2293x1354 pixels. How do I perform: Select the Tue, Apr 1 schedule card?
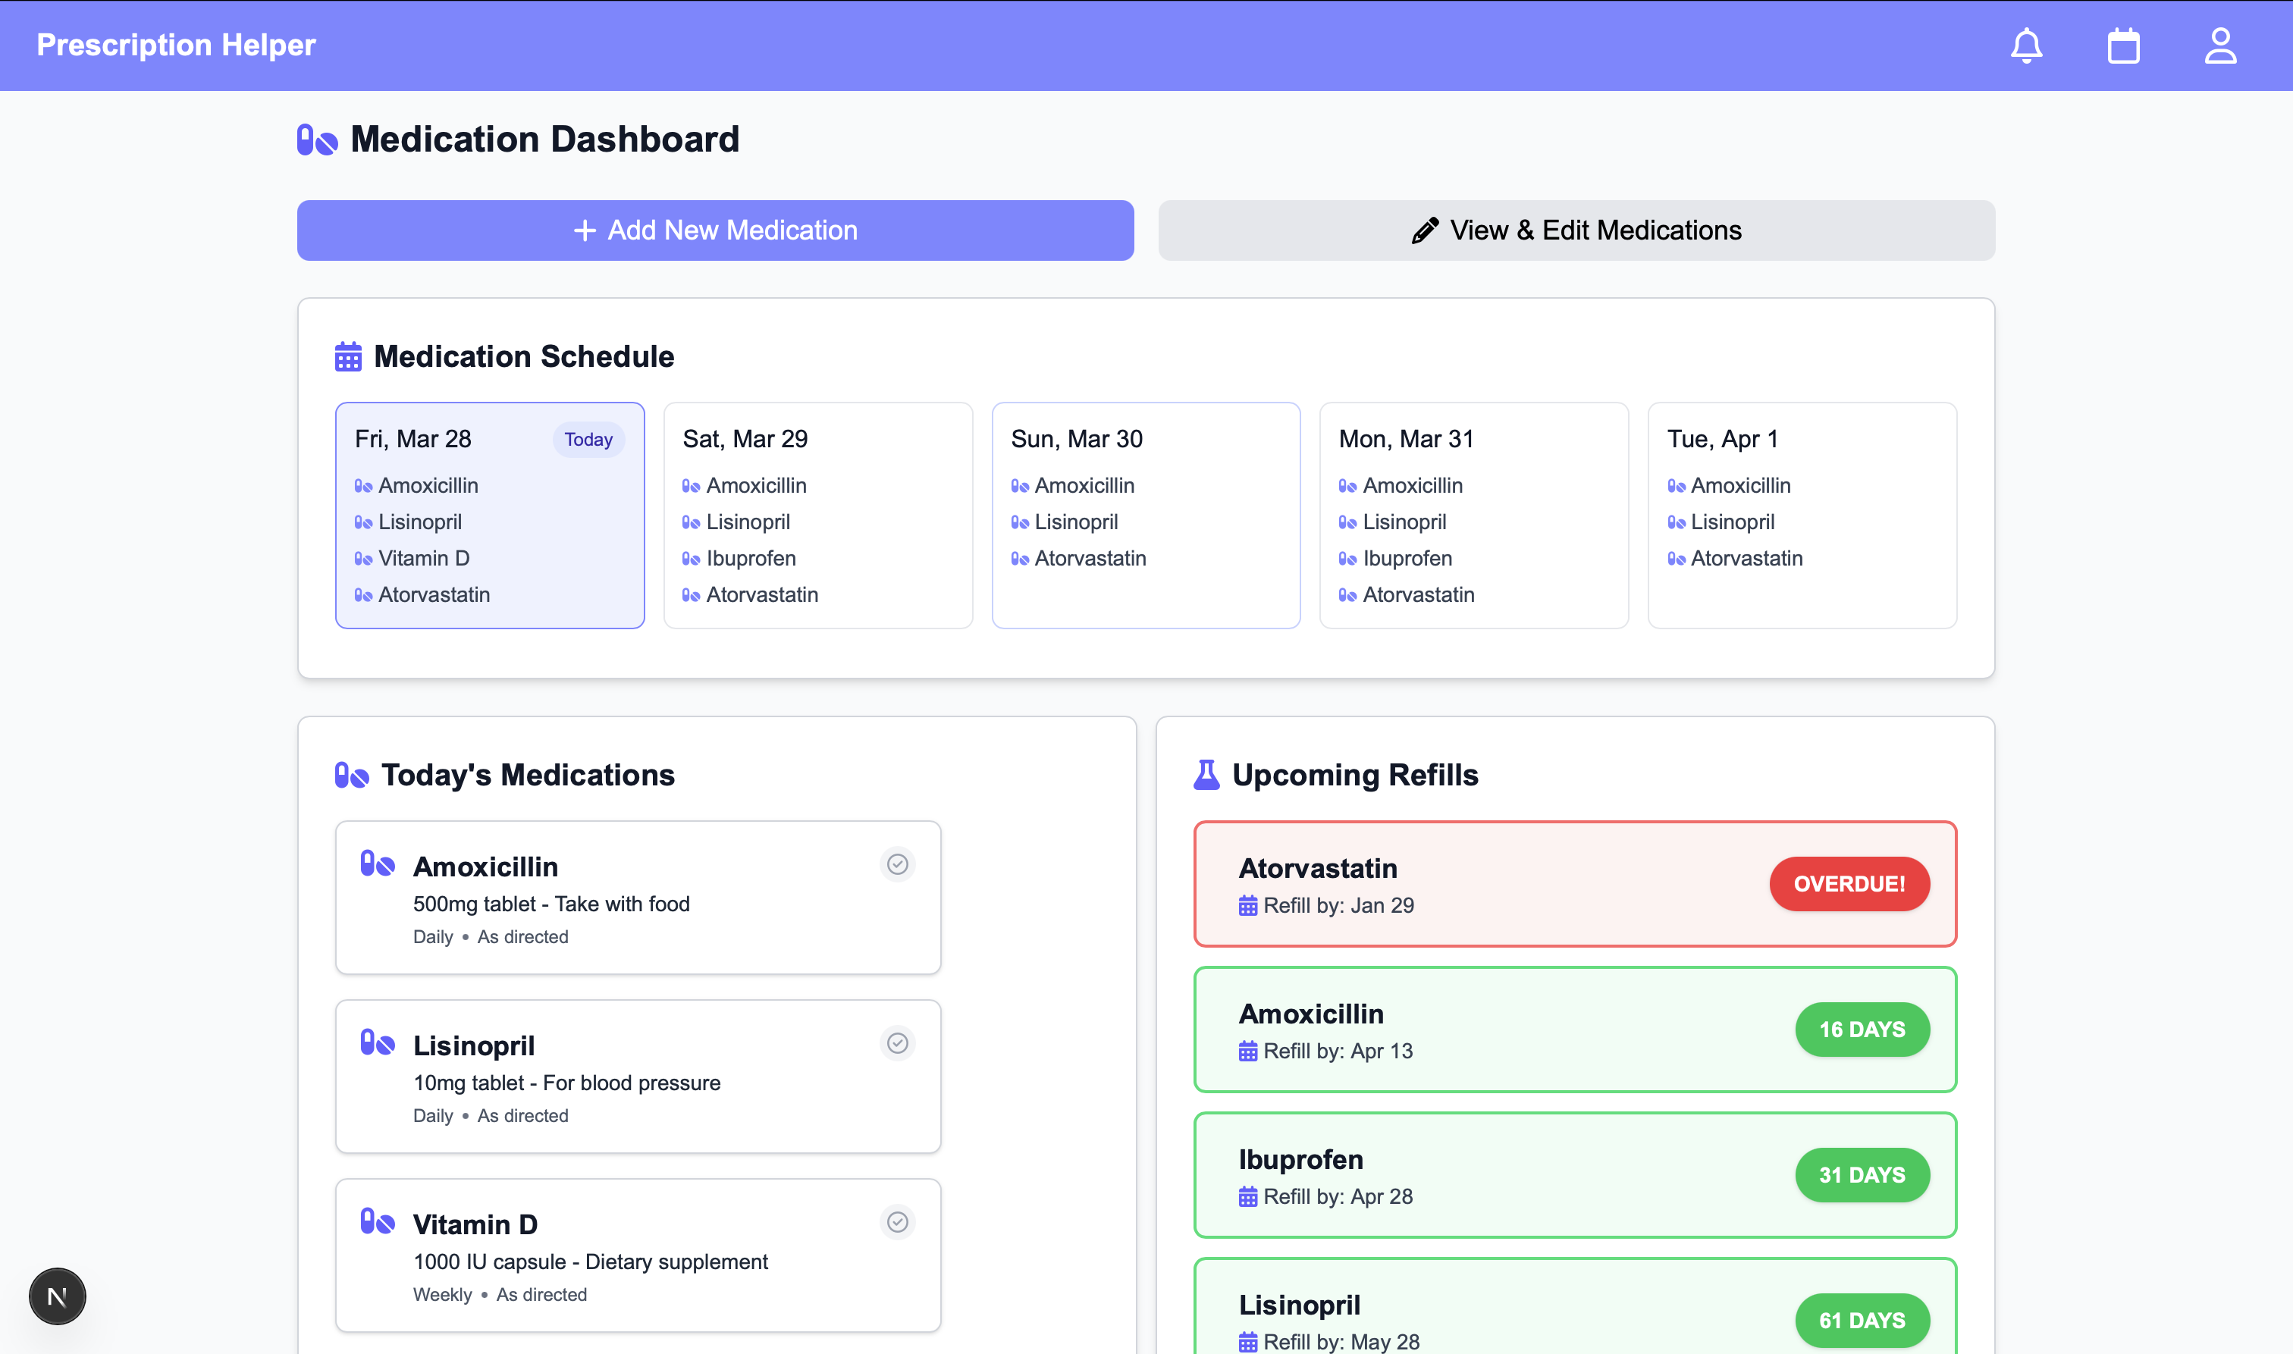(x=1801, y=515)
